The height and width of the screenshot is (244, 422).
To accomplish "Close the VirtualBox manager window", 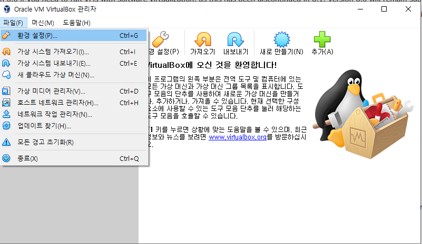I will coord(408,9).
